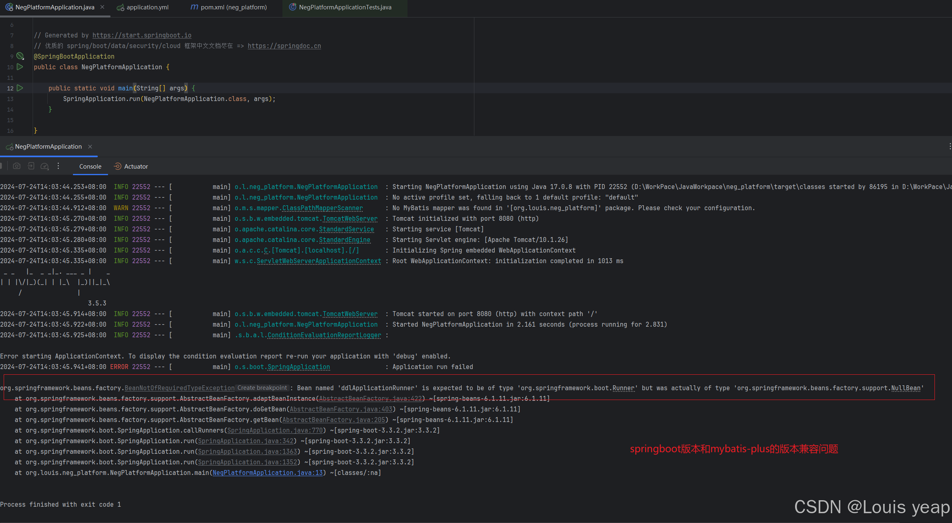This screenshot has width=952, height=523.
Task: Open the AbstractBeanFactory.java:205 stack trace link
Action: coord(334,420)
